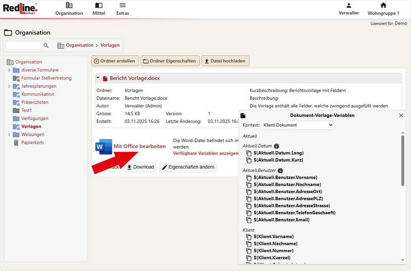Expand the Jahresplanungen folder
Screen dimensions: 411x271
coord(9,86)
